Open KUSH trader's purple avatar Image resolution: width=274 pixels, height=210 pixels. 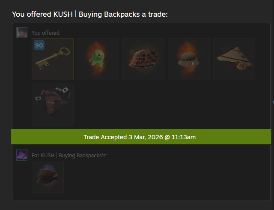pyautogui.click(x=22, y=155)
